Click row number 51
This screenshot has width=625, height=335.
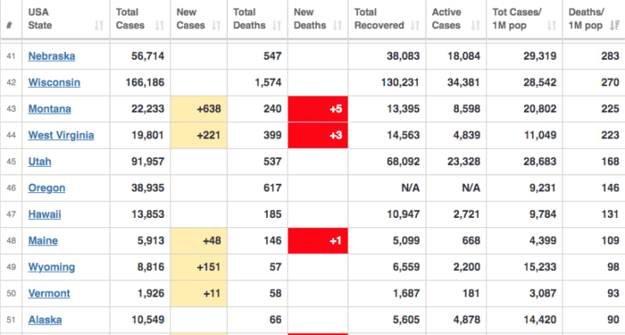click(11, 320)
